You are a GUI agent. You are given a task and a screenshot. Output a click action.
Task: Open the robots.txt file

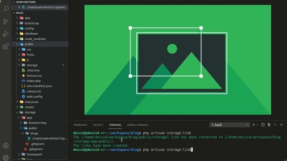coord(40,91)
